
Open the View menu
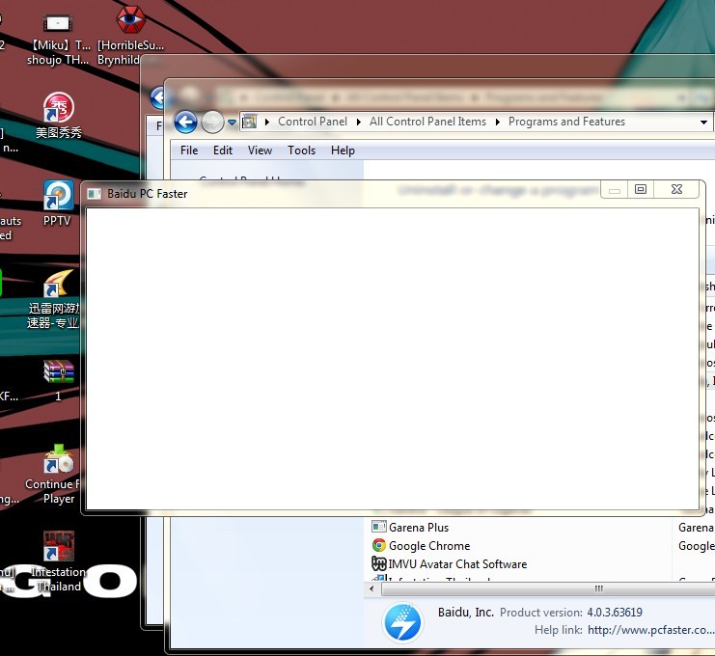[260, 150]
